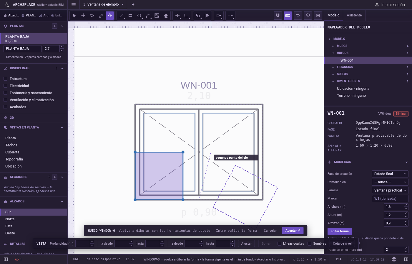Select the rectangle drawing tool
412x264 pixels.
130,16
